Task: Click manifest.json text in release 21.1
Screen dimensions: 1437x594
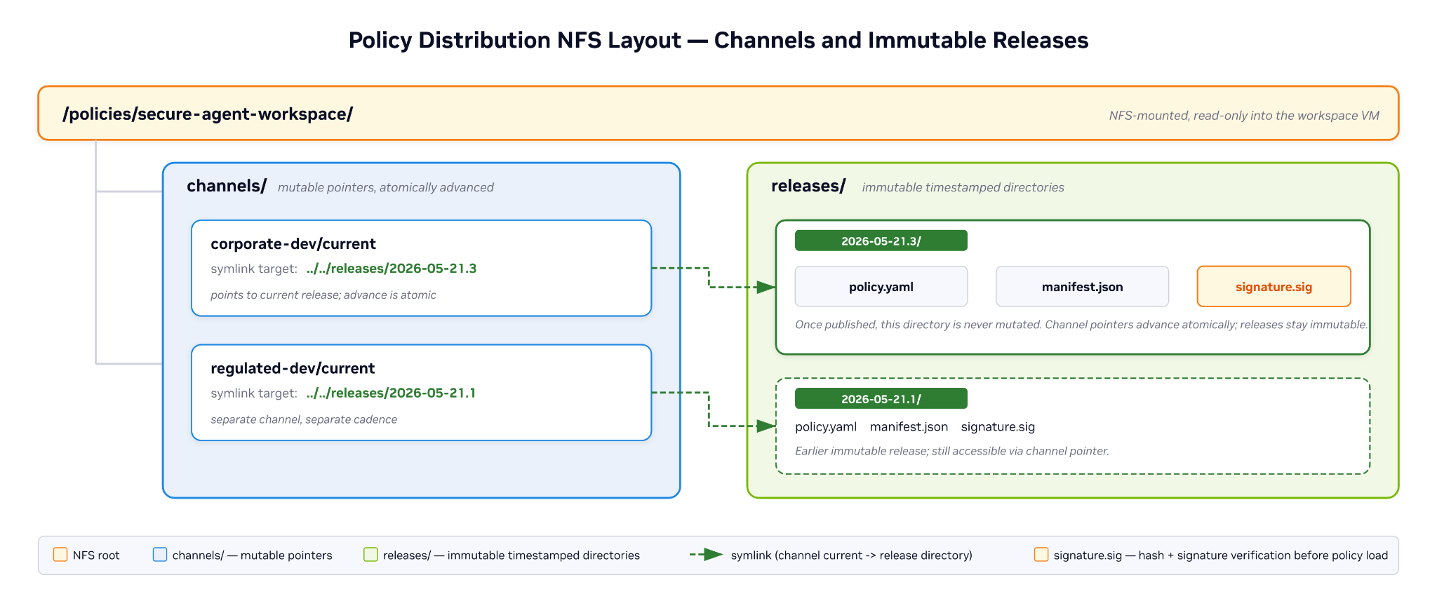Action: (x=909, y=426)
